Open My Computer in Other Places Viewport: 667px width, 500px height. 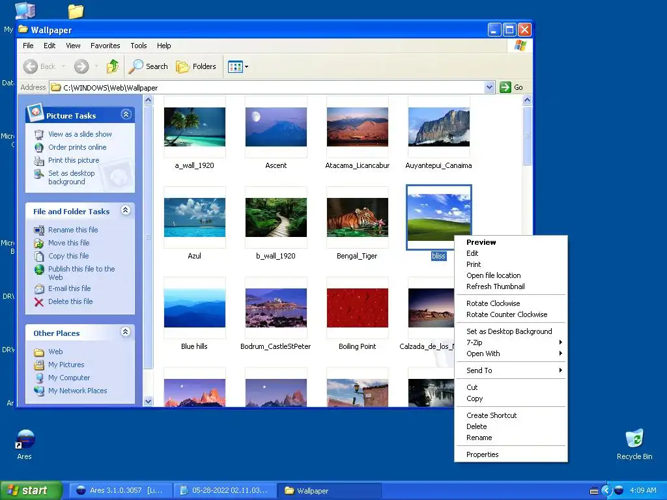click(x=69, y=378)
